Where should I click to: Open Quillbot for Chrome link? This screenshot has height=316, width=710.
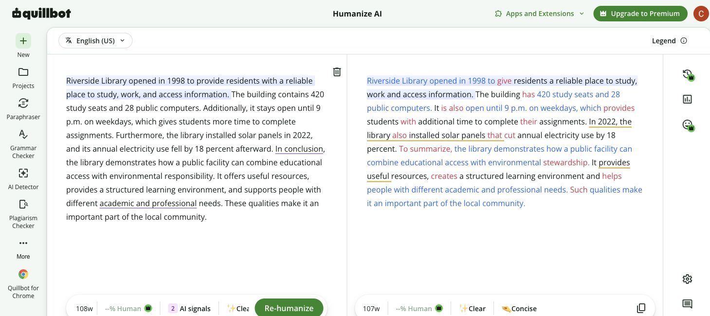tap(23, 284)
